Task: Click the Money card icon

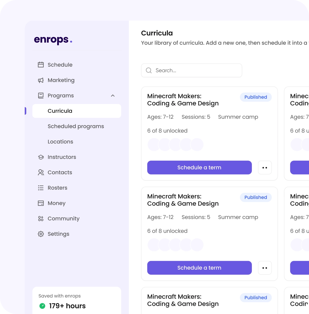Action: coord(41,203)
